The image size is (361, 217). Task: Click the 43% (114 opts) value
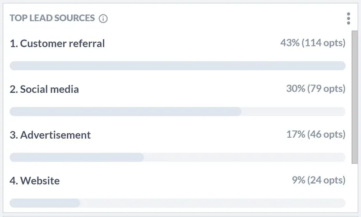[313, 43]
